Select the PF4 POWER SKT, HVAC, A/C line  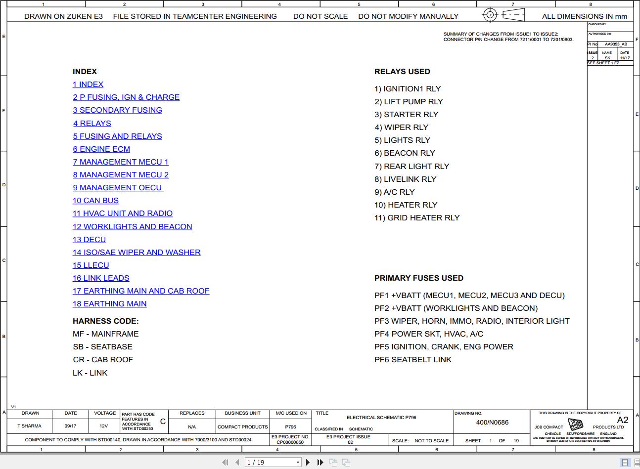(429, 334)
